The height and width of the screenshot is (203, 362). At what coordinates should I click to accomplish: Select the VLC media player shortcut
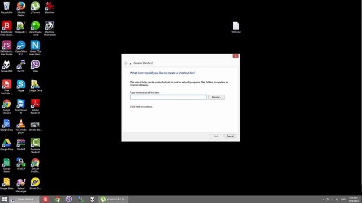[x=21, y=126]
